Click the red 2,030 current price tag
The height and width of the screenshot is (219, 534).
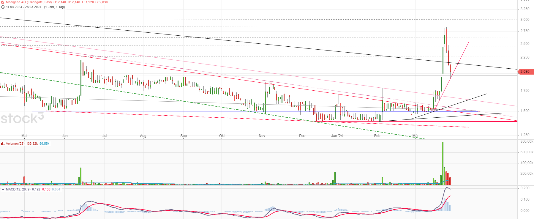coord(526,72)
